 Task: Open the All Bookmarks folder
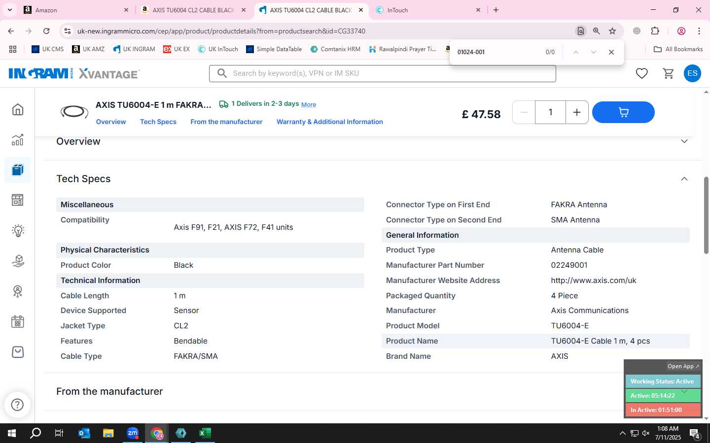(x=678, y=49)
